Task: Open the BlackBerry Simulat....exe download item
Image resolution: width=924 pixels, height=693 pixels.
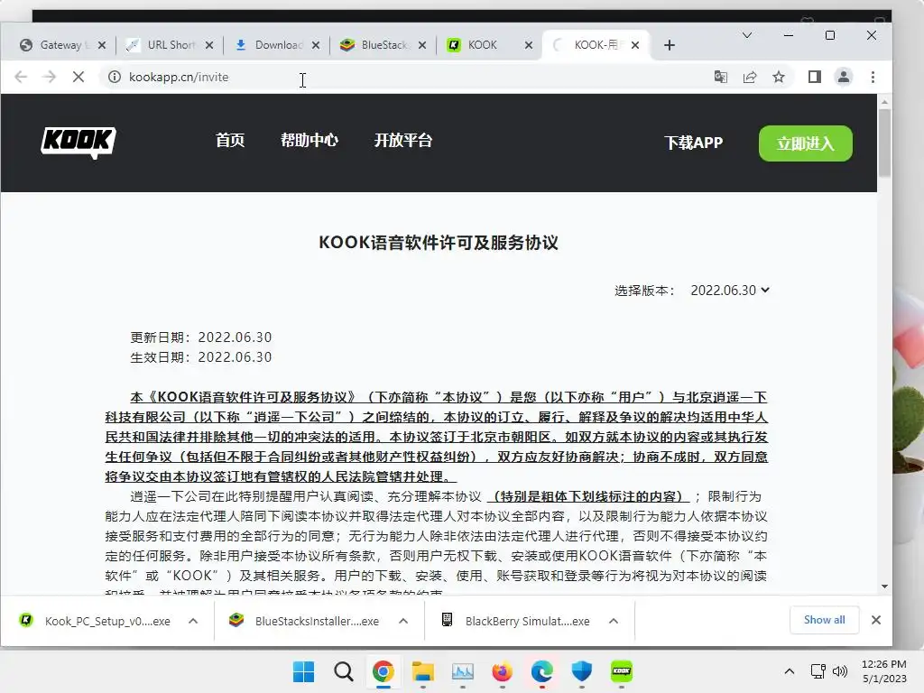Action: pos(515,621)
